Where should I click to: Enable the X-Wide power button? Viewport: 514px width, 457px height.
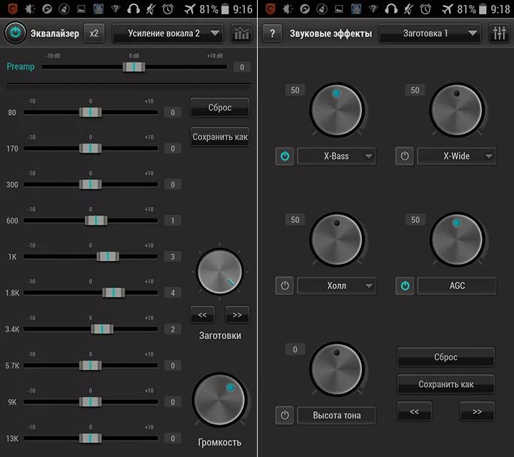point(405,156)
